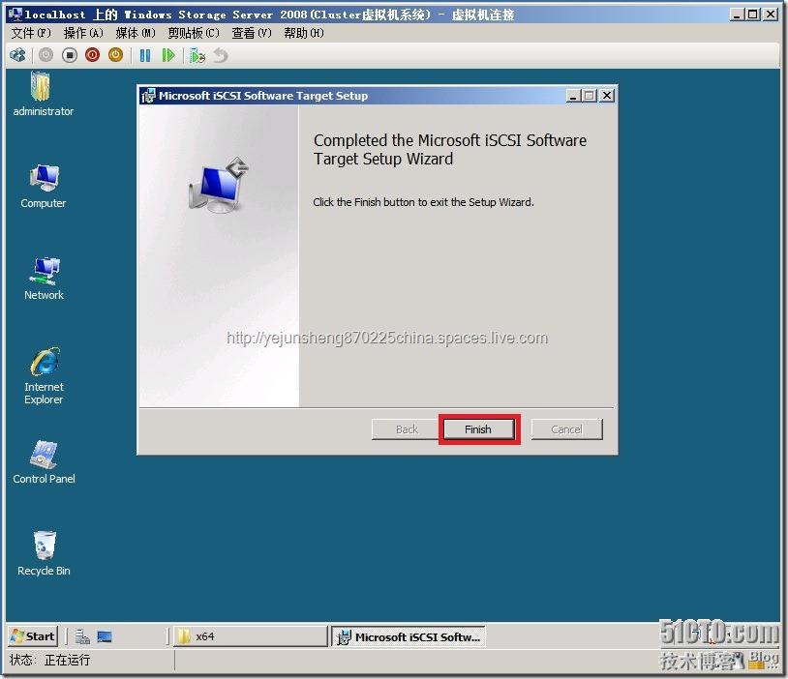
Task: Shut down the VM using the red power icon
Action: coord(93,55)
